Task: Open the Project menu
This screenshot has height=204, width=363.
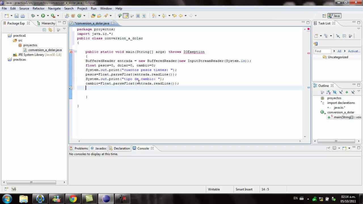Action: tap(82, 8)
